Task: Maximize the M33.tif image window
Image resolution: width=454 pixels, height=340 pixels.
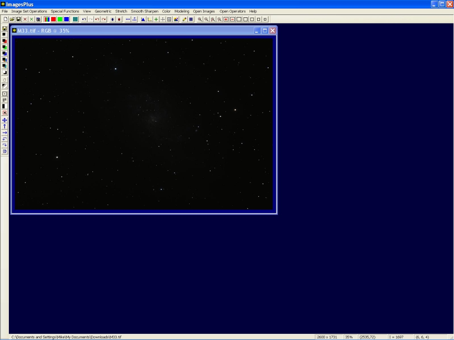Action: click(265, 30)
